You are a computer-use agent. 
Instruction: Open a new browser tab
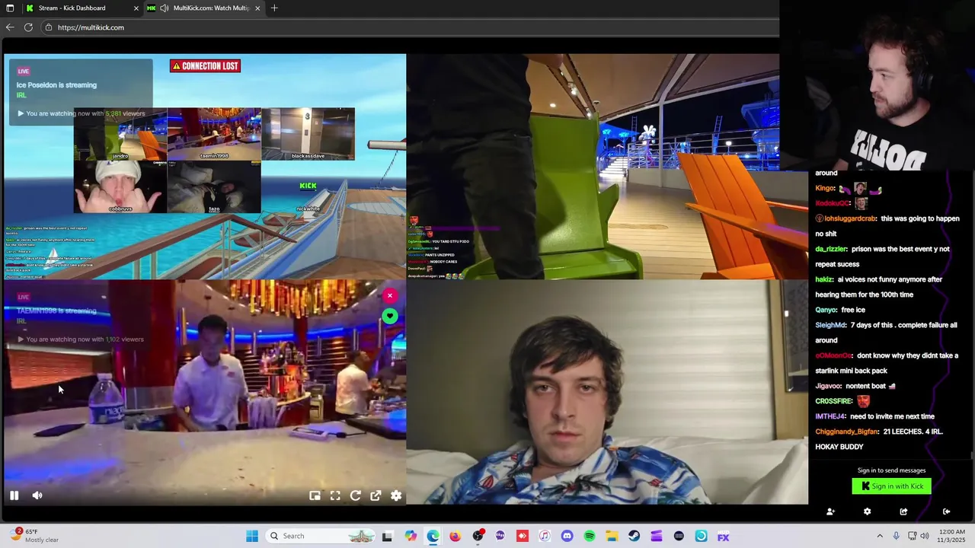tap(274, 8)
